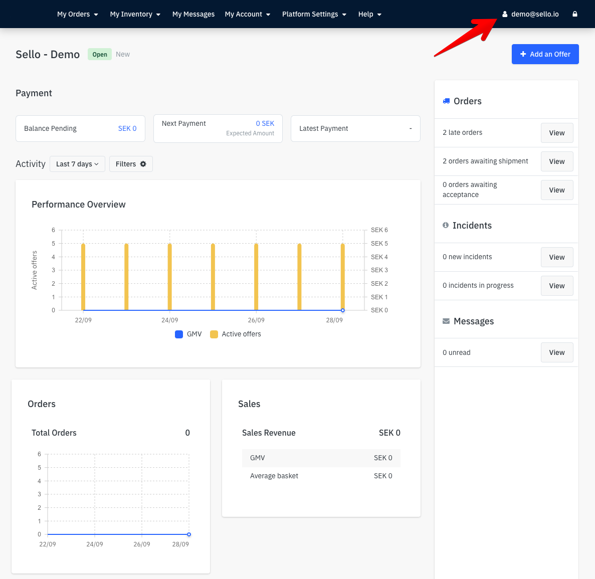The image size is (595, 579).
Task: Open My Messages page
Action: [x=193, y=14]
